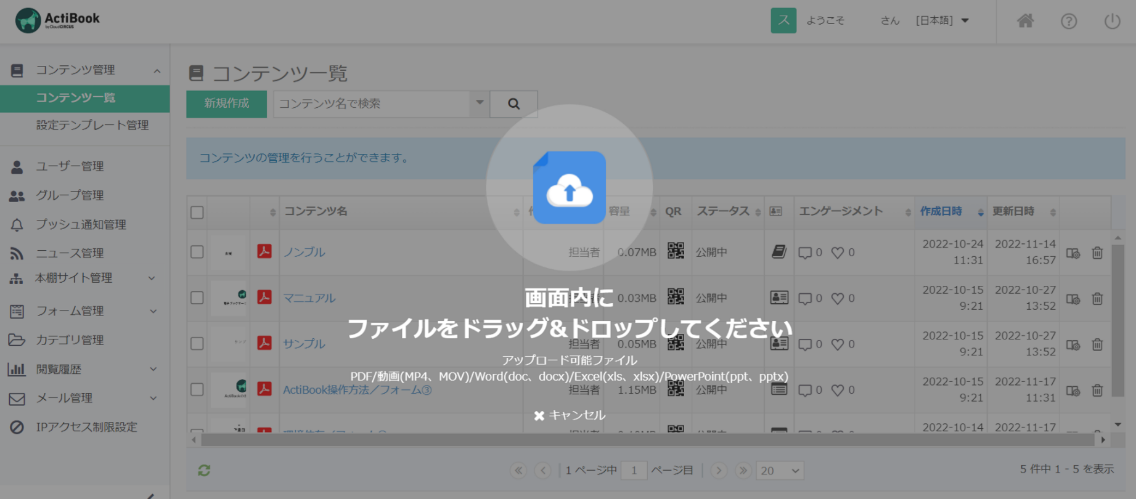Click ID card icon in マニュアル row
Viewport: 1136px width, 499px height.
(779, 298)
